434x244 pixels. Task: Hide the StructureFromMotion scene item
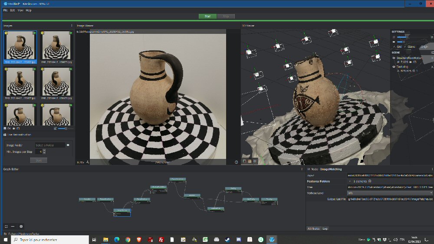394,58
